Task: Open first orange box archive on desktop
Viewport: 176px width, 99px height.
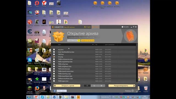Action: pyautogui.click(x=95, y=4)
